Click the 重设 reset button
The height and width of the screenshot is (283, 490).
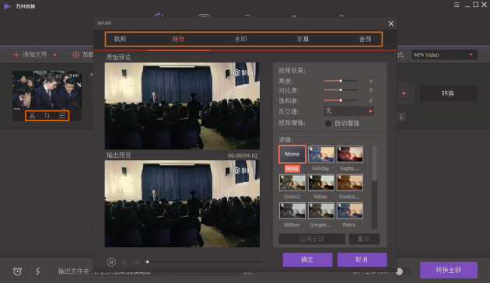[x=364, y=239]
